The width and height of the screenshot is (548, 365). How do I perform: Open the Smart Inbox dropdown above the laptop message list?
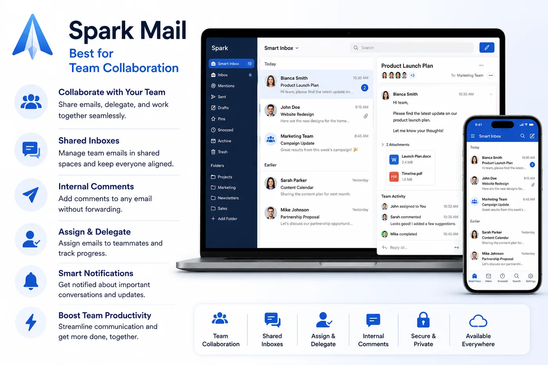[281, 48]
